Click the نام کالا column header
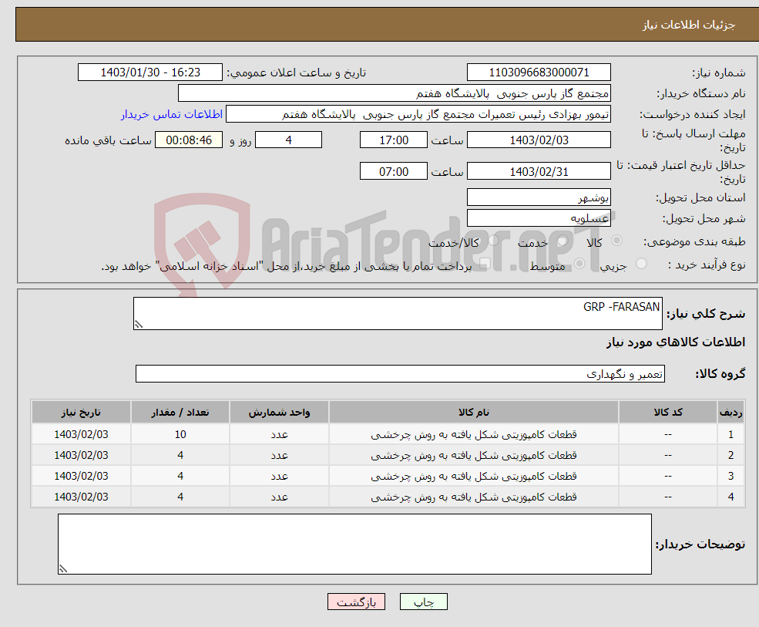This screenshot has width=759, height=627. [x=474, y=413]
